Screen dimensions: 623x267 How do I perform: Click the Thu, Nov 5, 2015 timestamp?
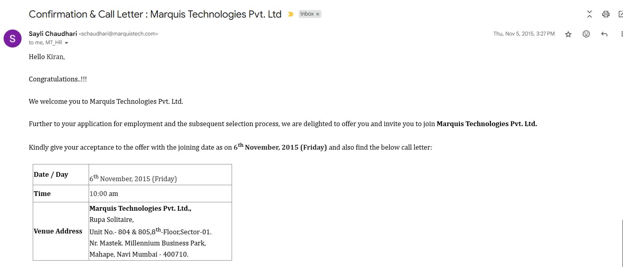[x=524, y=34]
